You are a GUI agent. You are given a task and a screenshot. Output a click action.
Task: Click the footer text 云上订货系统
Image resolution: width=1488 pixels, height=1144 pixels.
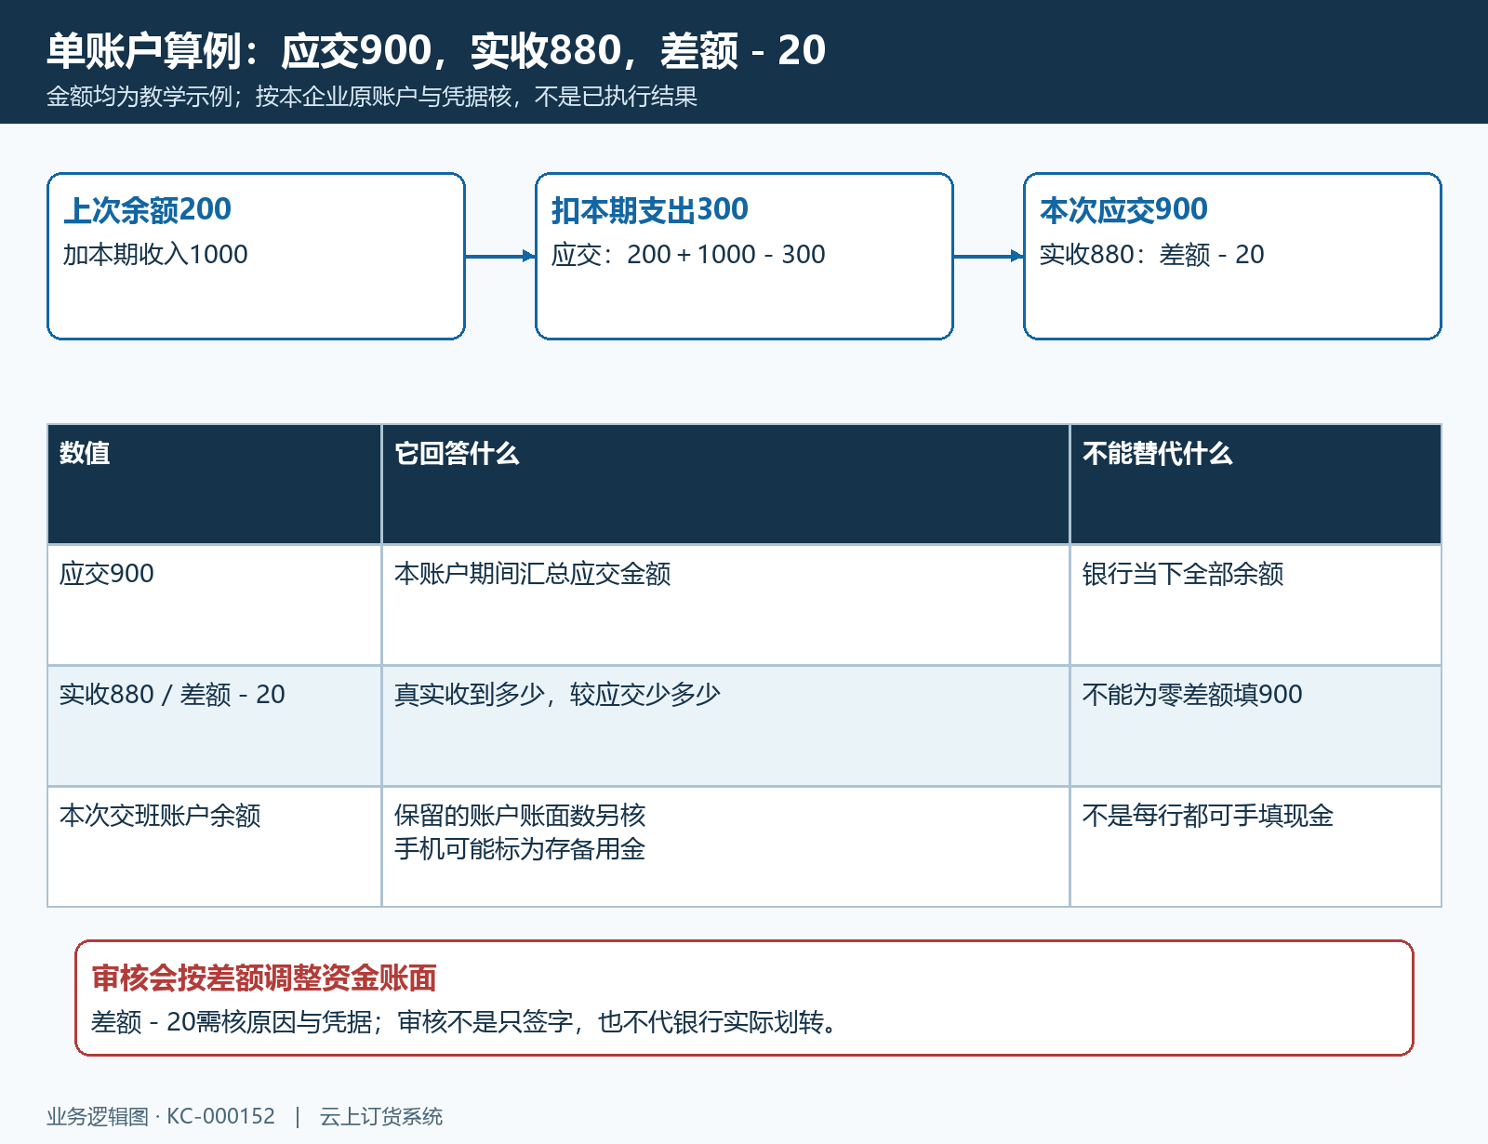[381, 1117]
